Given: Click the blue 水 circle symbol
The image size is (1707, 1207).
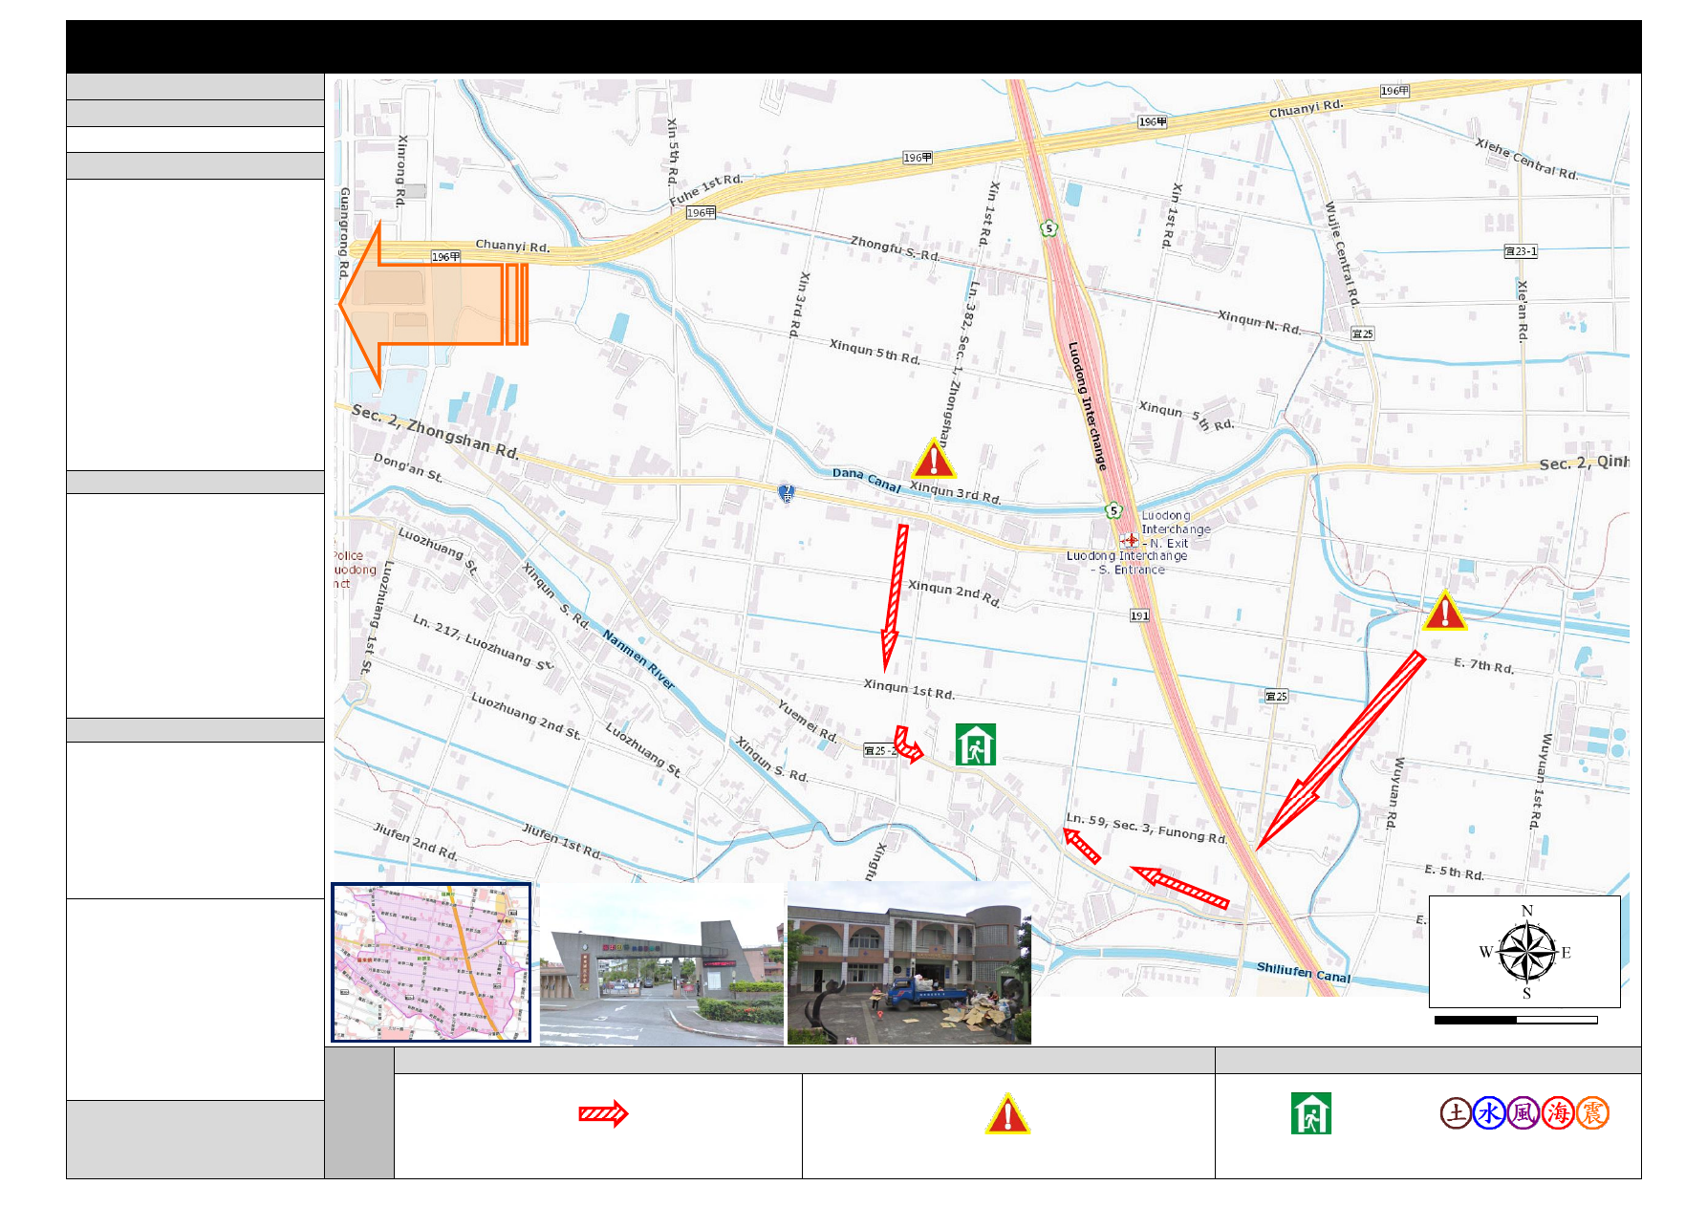Looking at the screenshot, I should (x=1489, y=1113).
